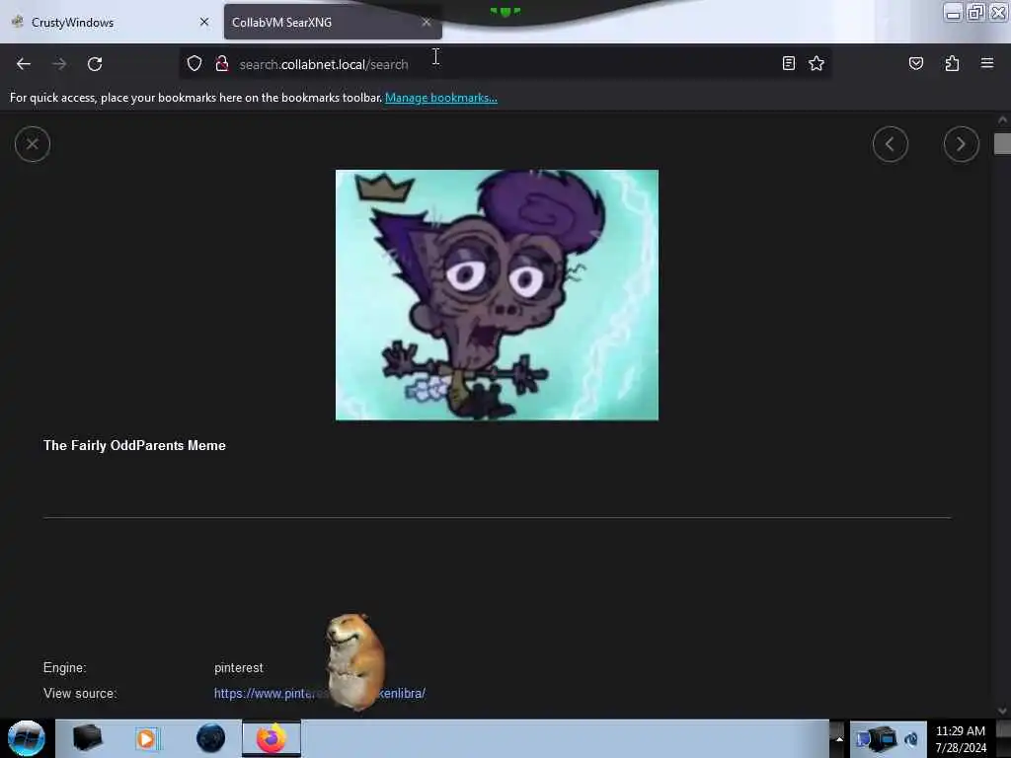Open the Firefox hamburger application menu
The image size is (1011, 758).
(986, 63)
